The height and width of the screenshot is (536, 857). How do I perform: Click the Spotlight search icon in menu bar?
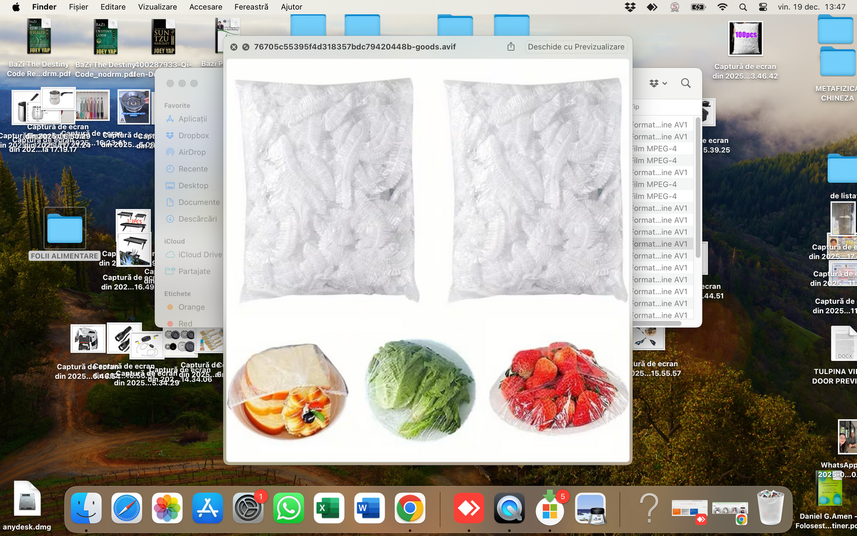(x=743, y=7)
